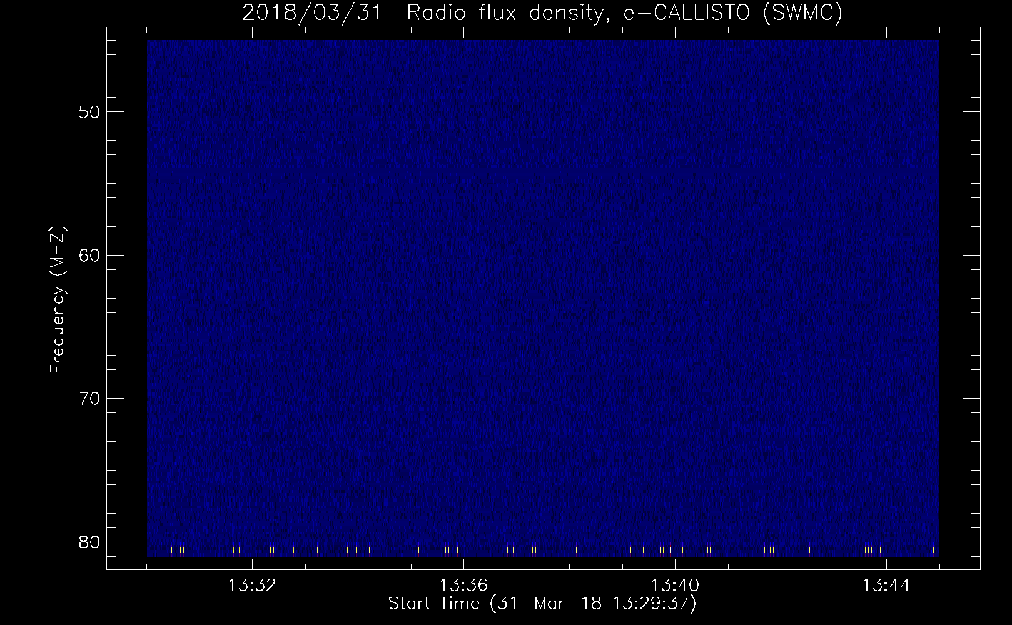This screenshot has height=625, width=1012.
Task: Click the plot title 'Radio flux density, e-CALLISTO (SWMC)'
Action: click(625, 12)
